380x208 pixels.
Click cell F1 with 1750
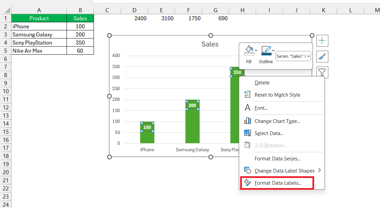(x=188, y=19)
